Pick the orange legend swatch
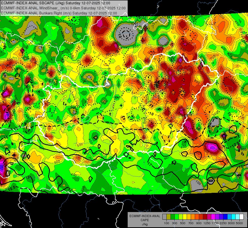The width and height of the screenshot is (248, 228). pyautogui.click(x=193, y=217)
